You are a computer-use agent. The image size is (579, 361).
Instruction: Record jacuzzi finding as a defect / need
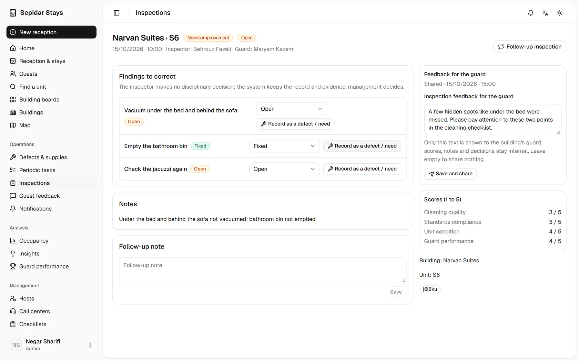tap(362, 169)
